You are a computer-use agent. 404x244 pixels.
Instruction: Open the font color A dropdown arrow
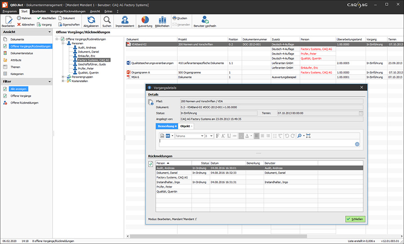[x=251, y=136]
